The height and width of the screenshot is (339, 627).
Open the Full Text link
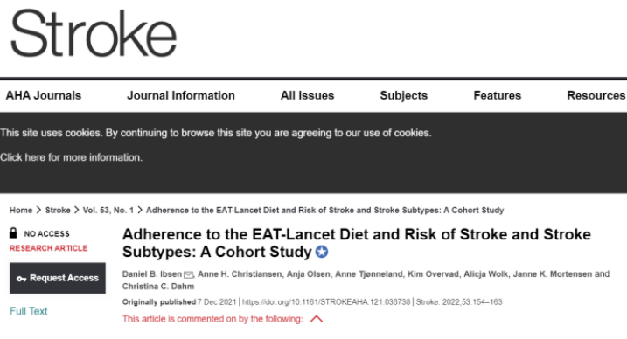click(28, 311)
